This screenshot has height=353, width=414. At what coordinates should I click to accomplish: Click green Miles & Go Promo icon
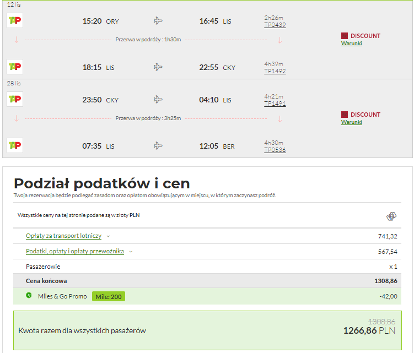click(x=29, y=295)
